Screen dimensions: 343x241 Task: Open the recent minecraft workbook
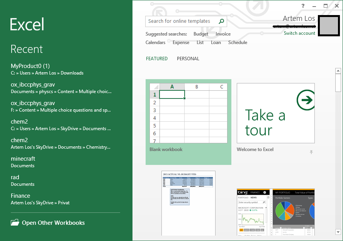coord(66,162)
